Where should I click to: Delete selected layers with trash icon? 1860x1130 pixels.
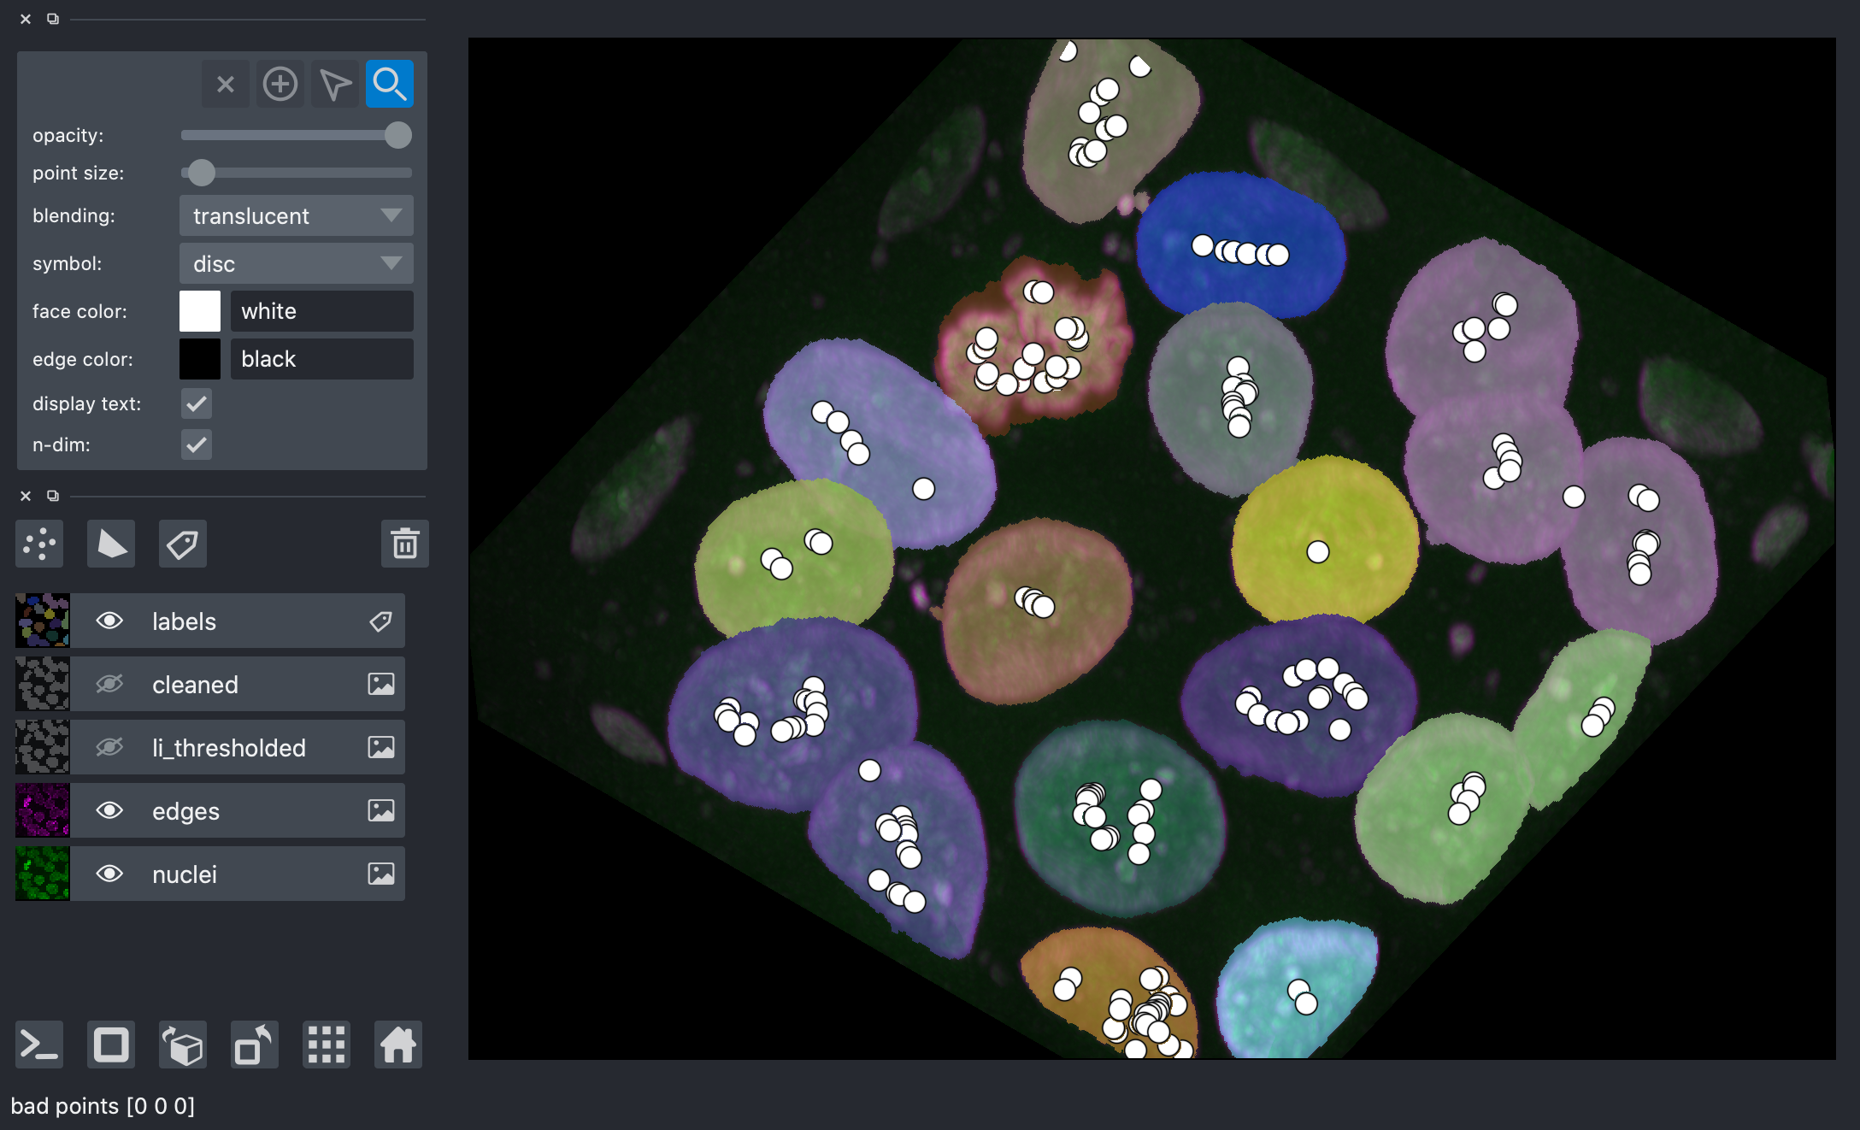click(405, 544)
